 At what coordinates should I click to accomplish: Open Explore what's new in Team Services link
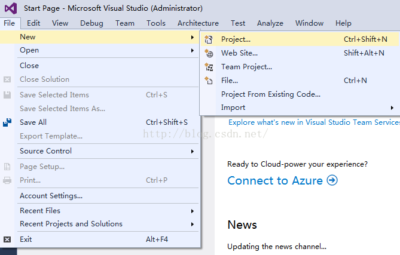314,122
